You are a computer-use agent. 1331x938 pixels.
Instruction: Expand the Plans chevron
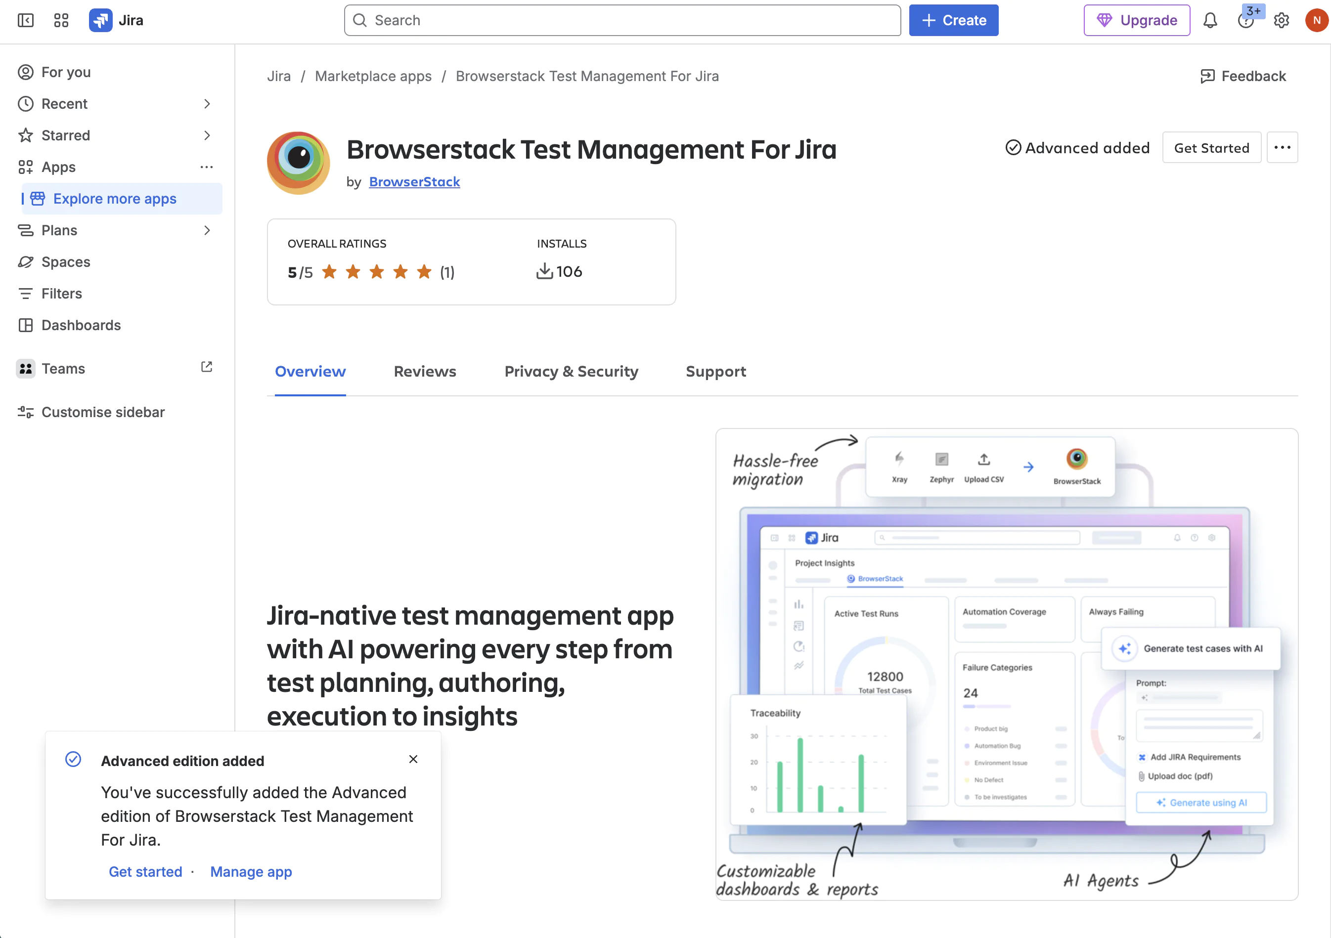click(x=207, y=231)
